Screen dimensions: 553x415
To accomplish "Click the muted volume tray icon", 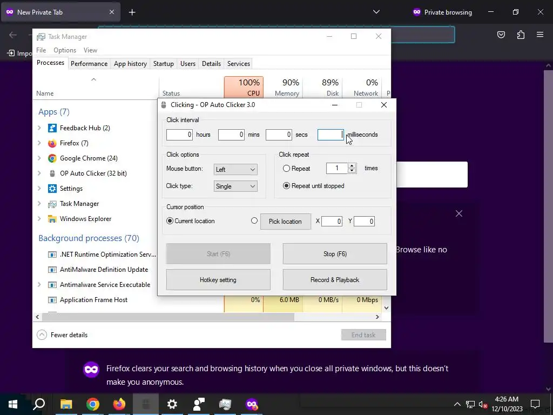I will (483, 404).
